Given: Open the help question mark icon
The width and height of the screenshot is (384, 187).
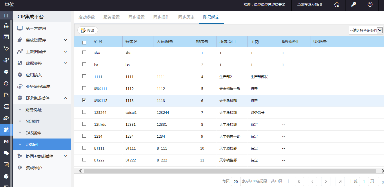Looking at the screenshot, I should click(370, 5).
